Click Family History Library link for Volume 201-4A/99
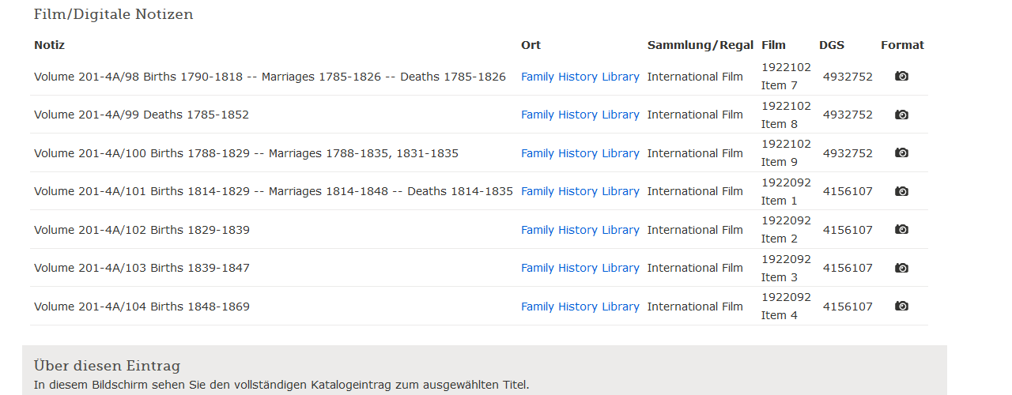 click(580, 115)
